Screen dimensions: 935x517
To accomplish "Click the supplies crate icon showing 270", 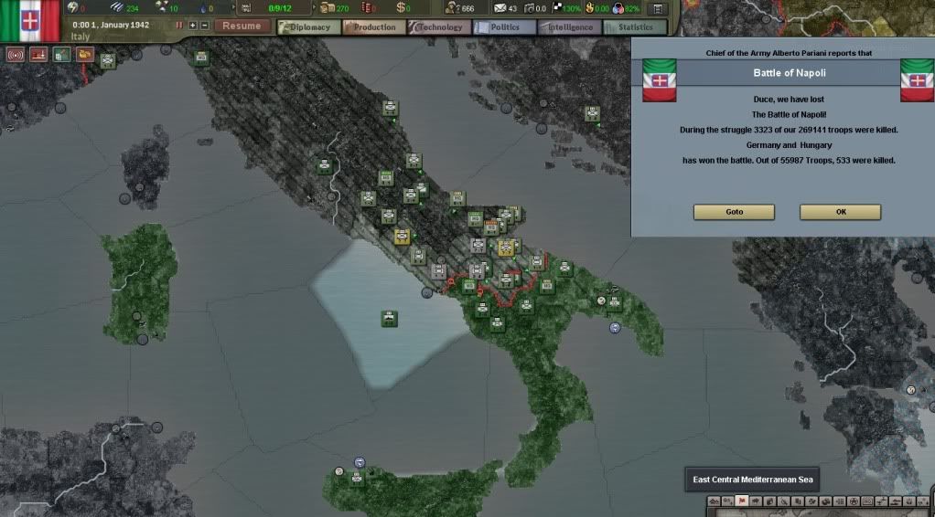I will [328, 7].
